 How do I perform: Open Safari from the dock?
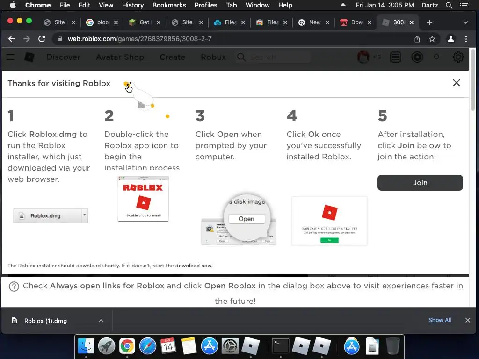click(147, 346)
